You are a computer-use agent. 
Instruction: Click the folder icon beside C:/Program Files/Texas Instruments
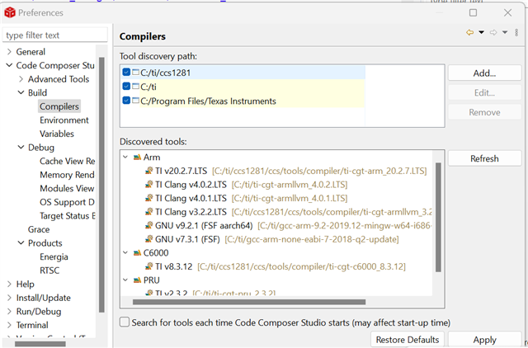[x=135, y=101]
